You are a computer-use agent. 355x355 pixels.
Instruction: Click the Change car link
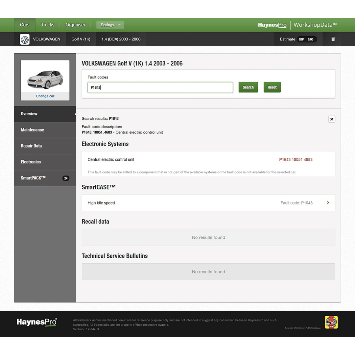point(45,96)
